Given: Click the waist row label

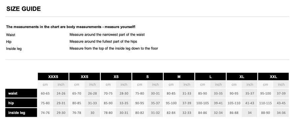Looking at the screenshot, I should (x=21, y=93).
